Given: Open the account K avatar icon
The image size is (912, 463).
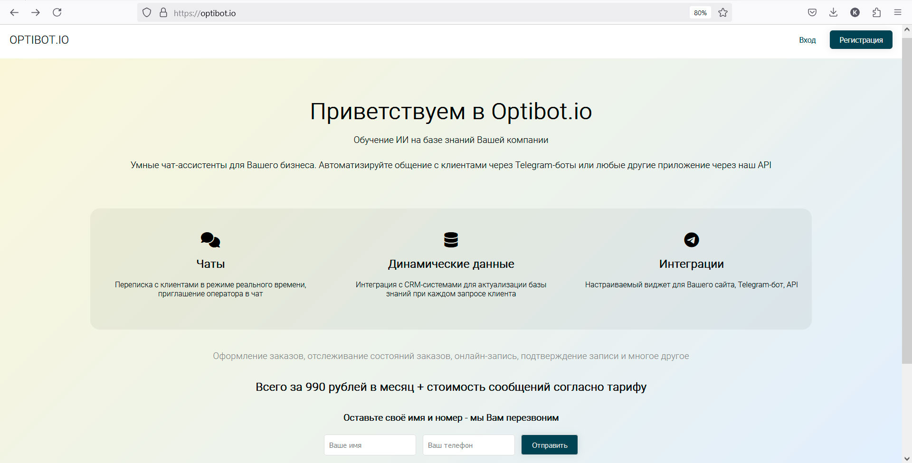Looking at the screenshot, I should (855, 13).
